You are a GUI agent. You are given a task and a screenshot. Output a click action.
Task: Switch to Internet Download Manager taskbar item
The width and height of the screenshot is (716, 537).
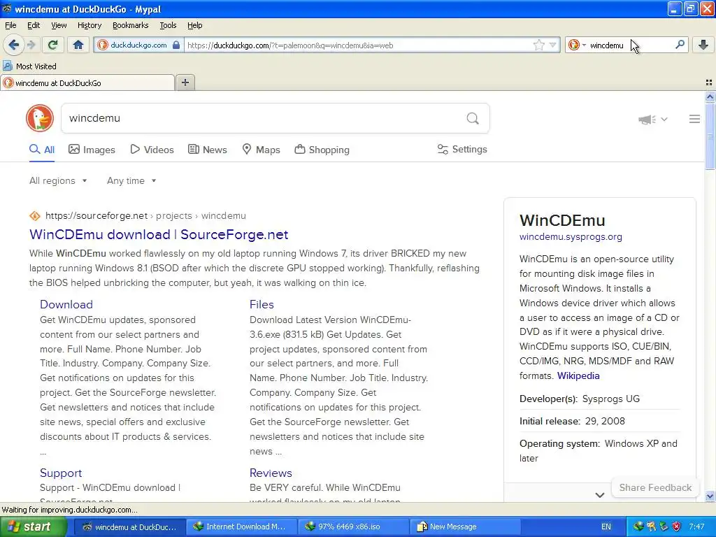[x=241, y=527]
